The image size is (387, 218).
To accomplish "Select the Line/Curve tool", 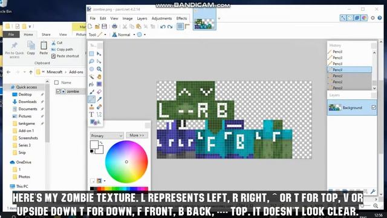I will (99, 114).
